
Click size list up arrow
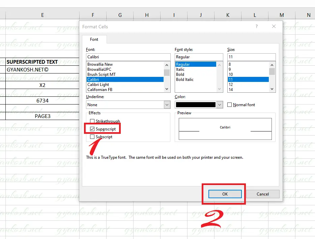point(272,65)
